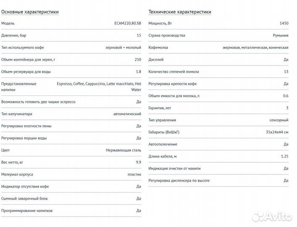Click the "Давление, бар" row label
Image resolution: width=297 pixels, height=227 pixels.
pyautogui.click(x=14, y=35)
